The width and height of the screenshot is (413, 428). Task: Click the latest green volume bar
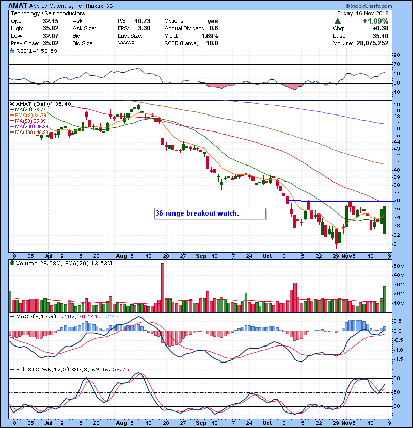click(x=385, y=299)
